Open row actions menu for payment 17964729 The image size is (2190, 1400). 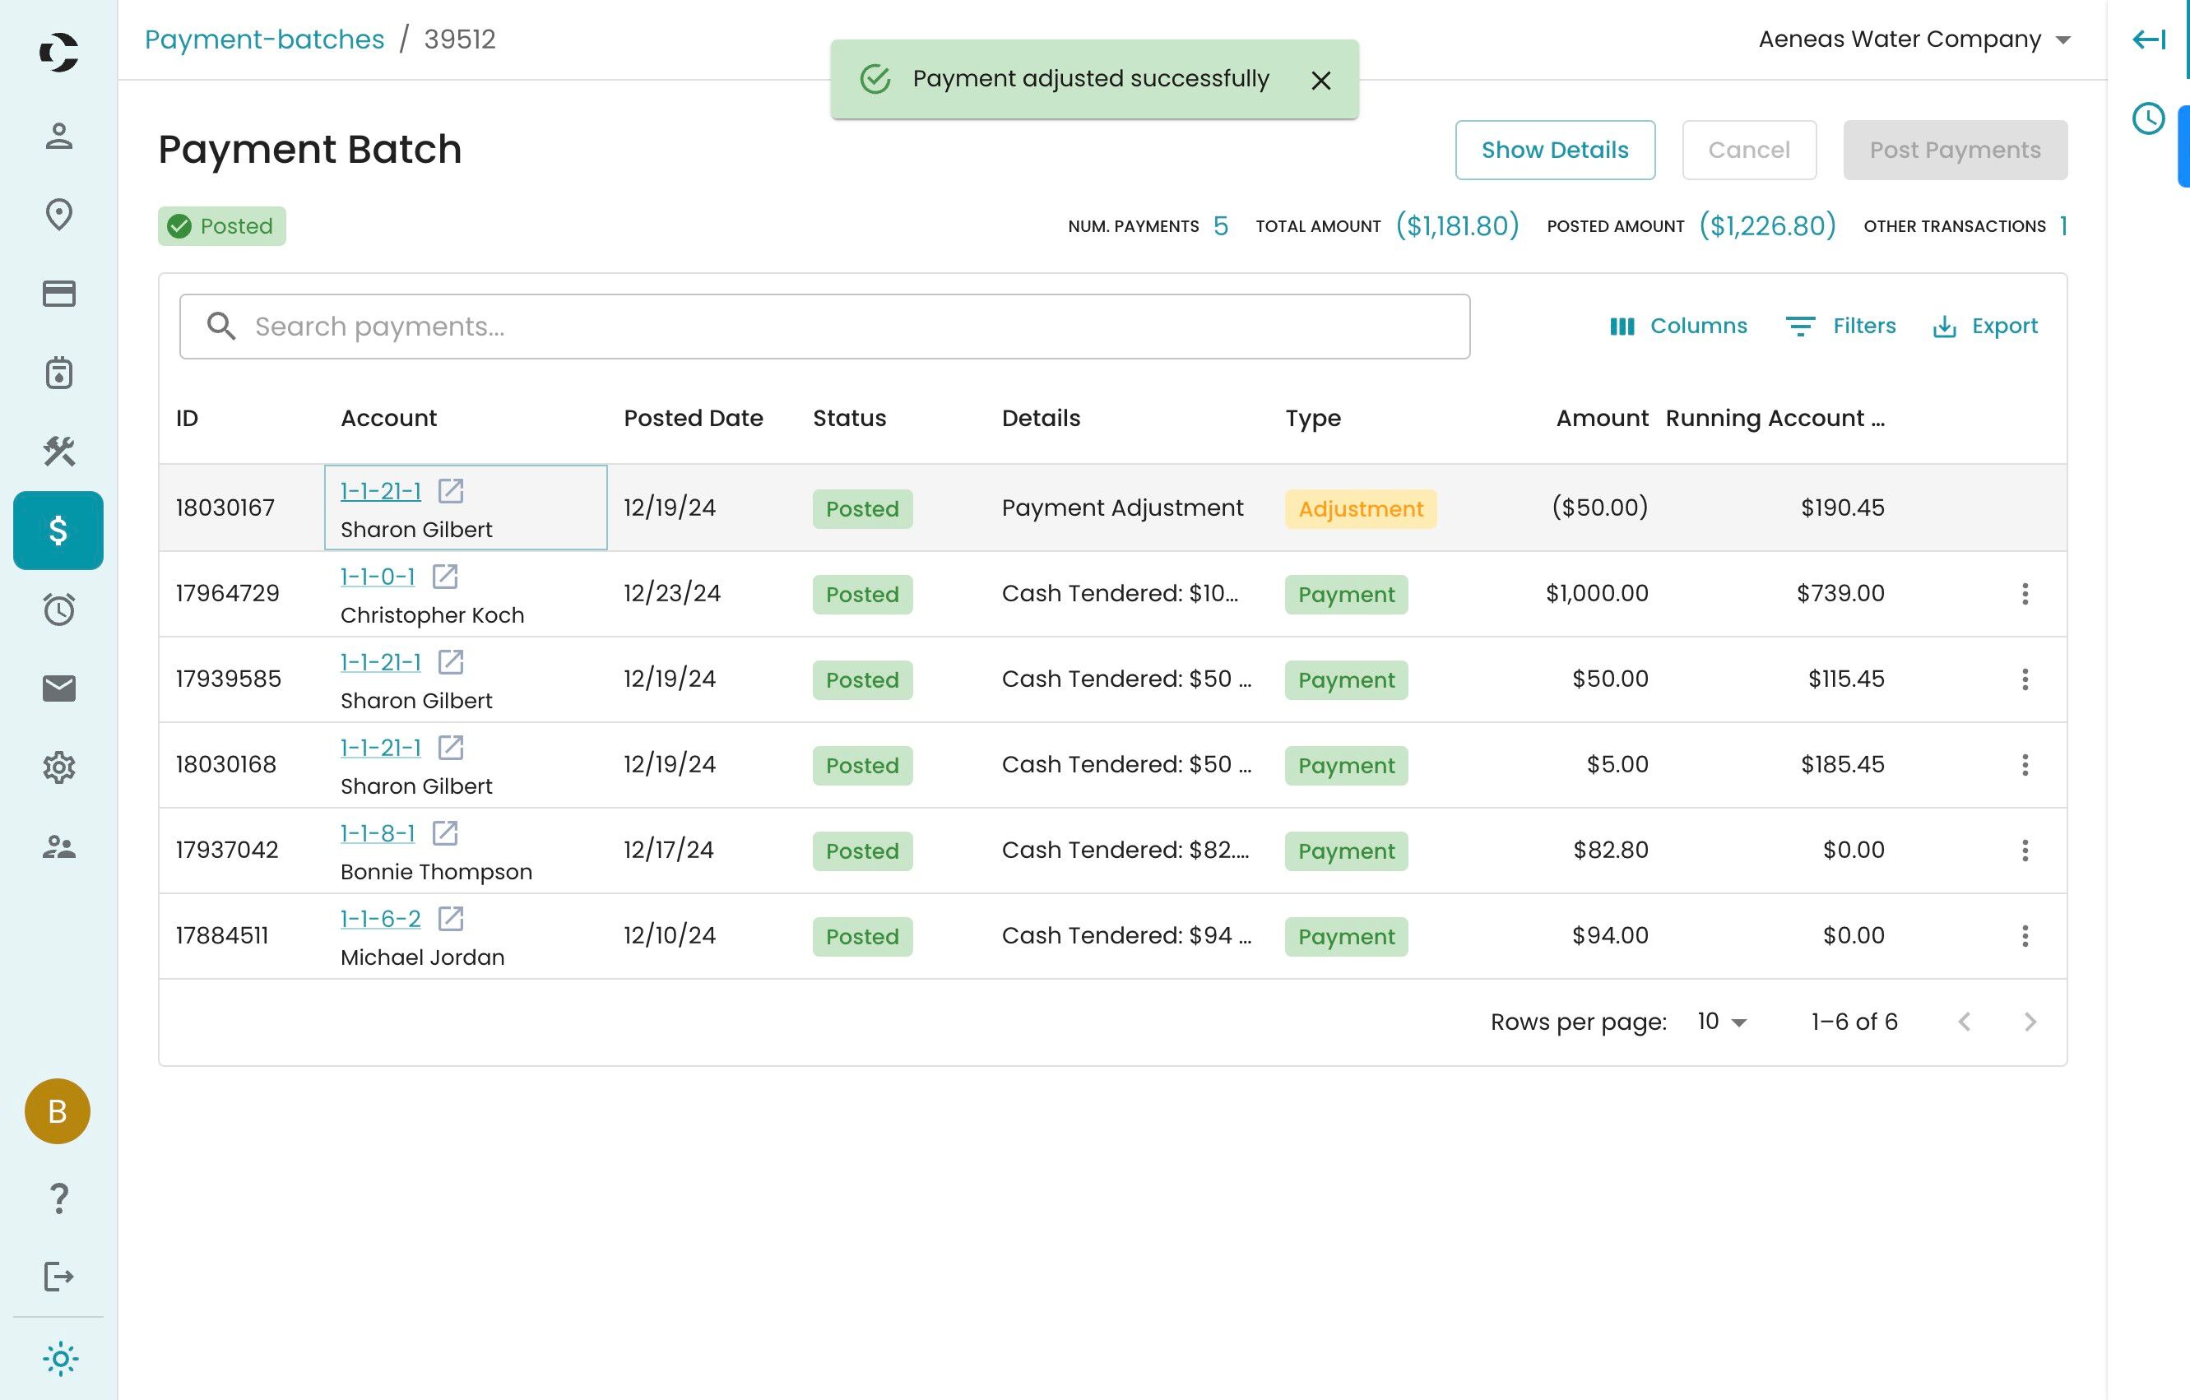(2025, 594)
